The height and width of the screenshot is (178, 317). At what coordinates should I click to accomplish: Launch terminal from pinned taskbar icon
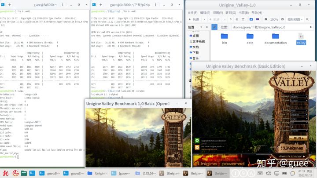click(32, 173)
